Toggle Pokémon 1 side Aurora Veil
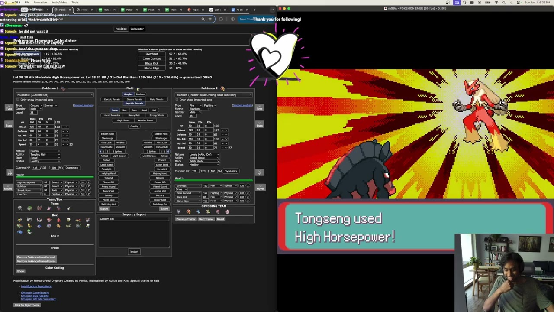 tap(108, 191)
